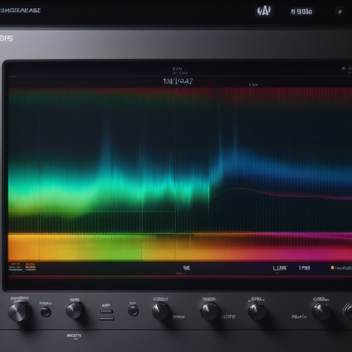Viewport: 352px width, 352px height.
Task: Click the orange readout at display bottom left
Action: pos(30,266)
